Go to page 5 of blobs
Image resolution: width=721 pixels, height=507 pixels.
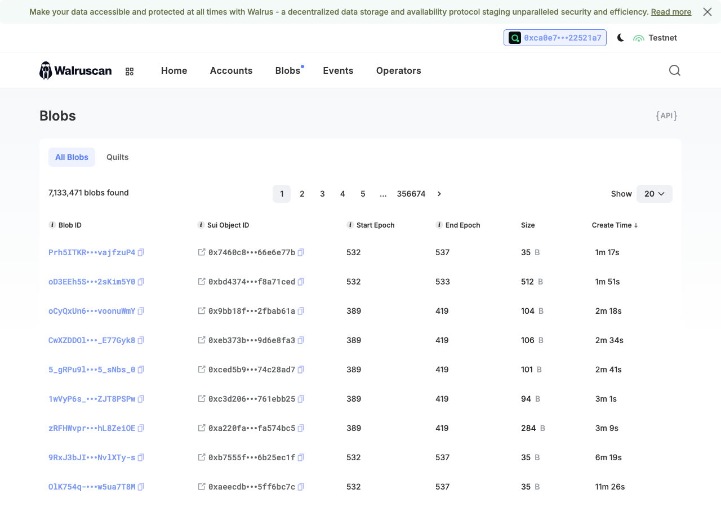(363, 194)
